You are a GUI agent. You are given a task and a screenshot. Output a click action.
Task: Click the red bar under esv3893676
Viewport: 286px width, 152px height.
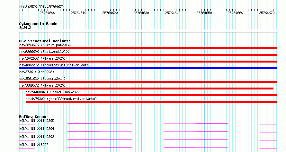point(148,48)
